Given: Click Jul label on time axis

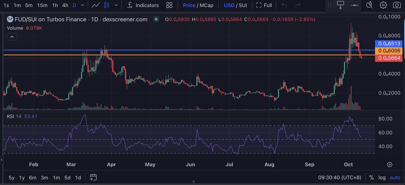Looking at the screenshot, I should coord(230,164).
